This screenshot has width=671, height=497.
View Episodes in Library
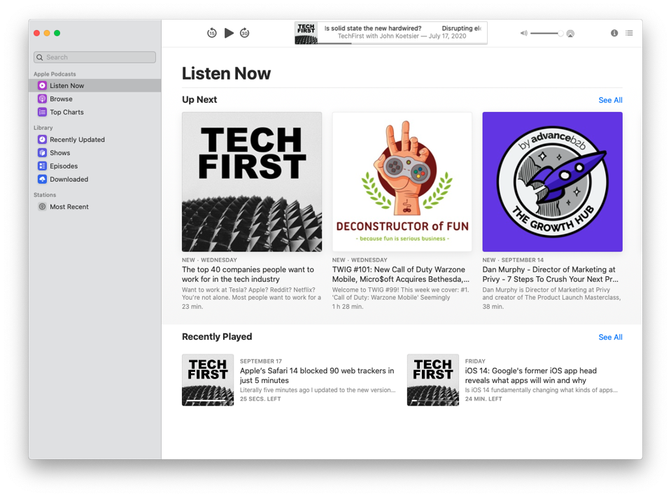64,166
